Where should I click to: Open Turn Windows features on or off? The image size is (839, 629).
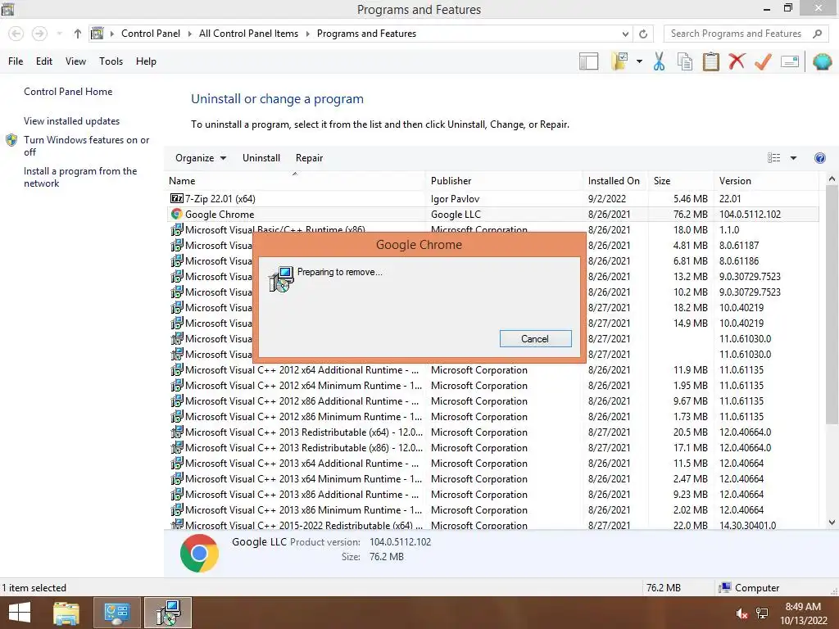point(86,146)
